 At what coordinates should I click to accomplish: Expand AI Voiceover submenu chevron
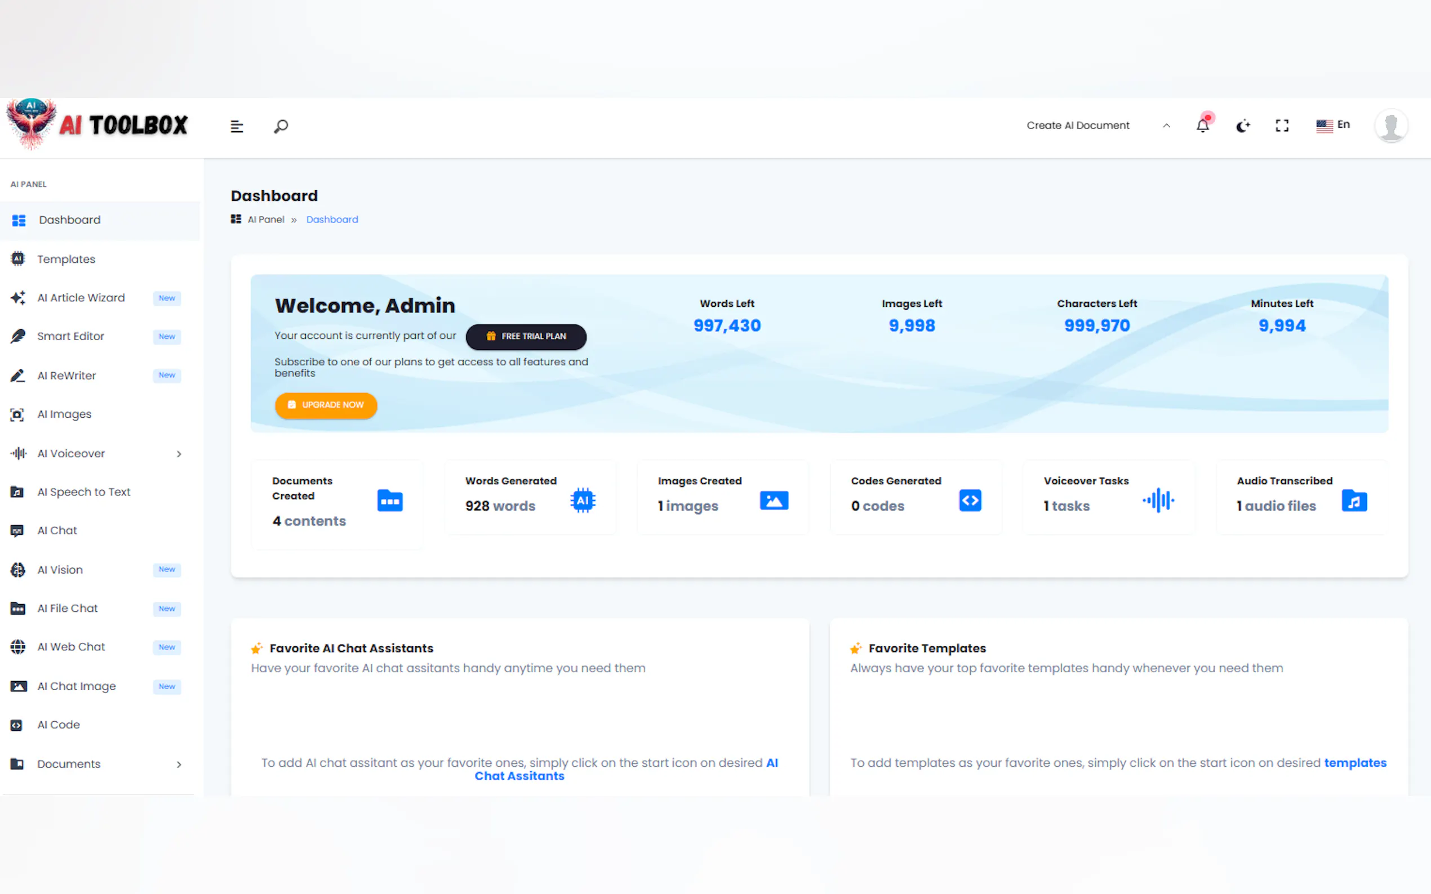[179, 454]
